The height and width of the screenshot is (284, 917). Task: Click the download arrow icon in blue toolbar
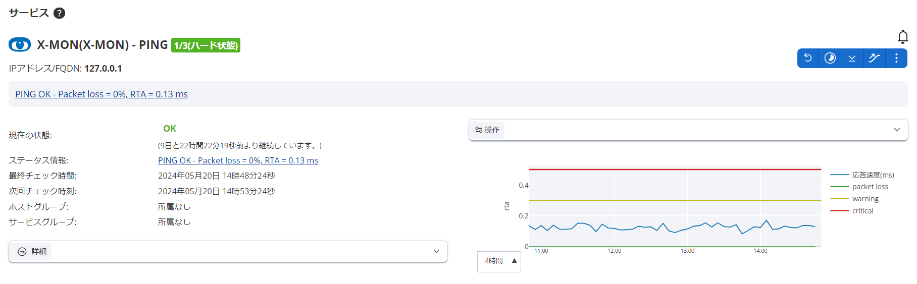(852, 58)
